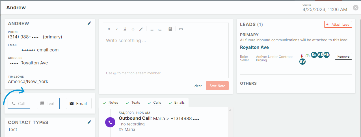Edit Andrew's contact details with the pencil
The height and width of the screenshot is (137, 361).
coord(89,23)
